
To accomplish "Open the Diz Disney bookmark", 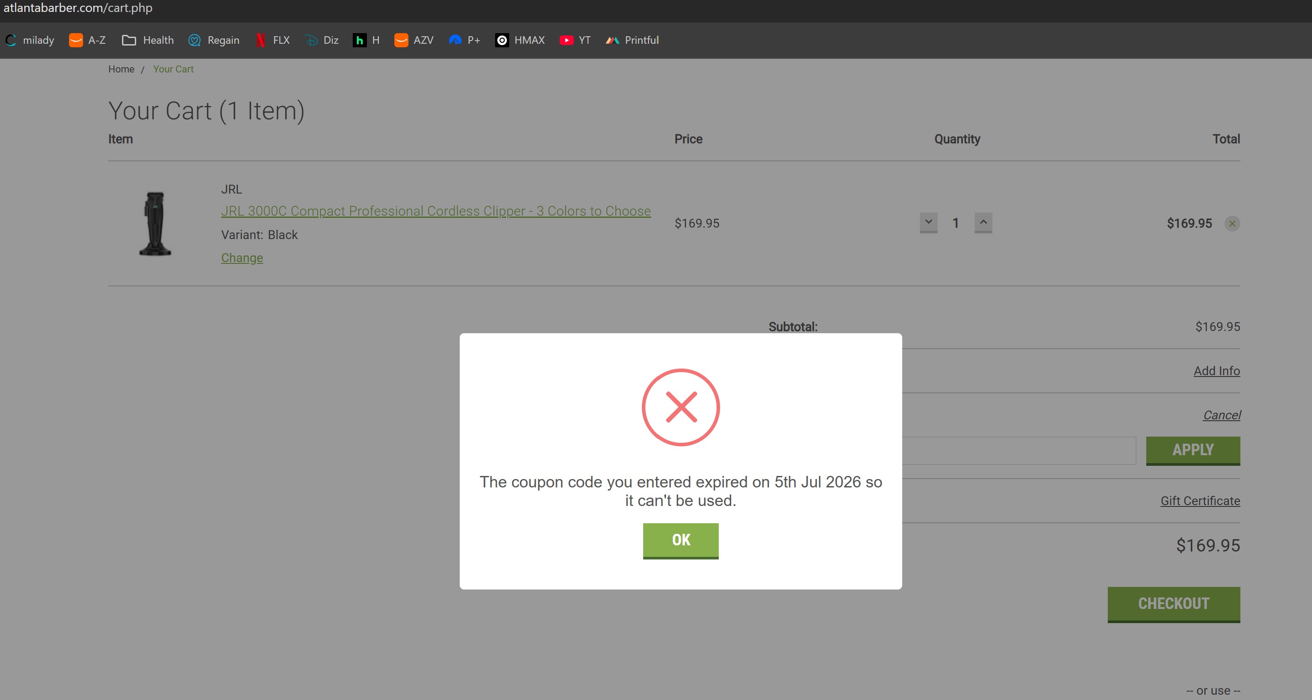I will point(322,40).
